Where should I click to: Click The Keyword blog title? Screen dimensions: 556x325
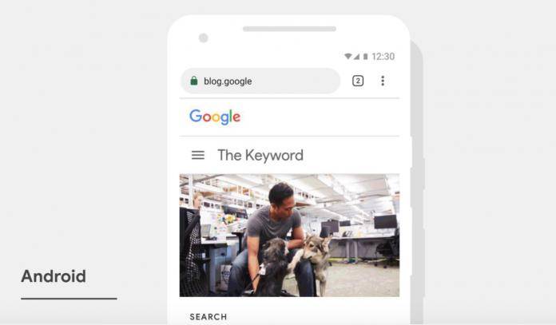[260, 155]
